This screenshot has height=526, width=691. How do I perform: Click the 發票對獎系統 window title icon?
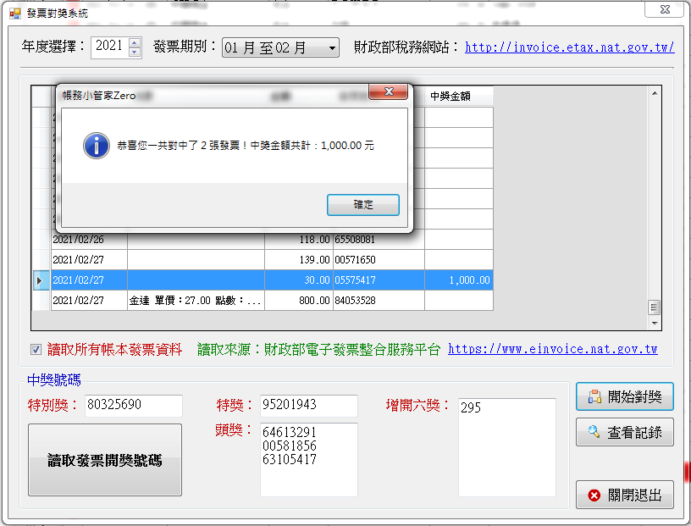(14, 14)
